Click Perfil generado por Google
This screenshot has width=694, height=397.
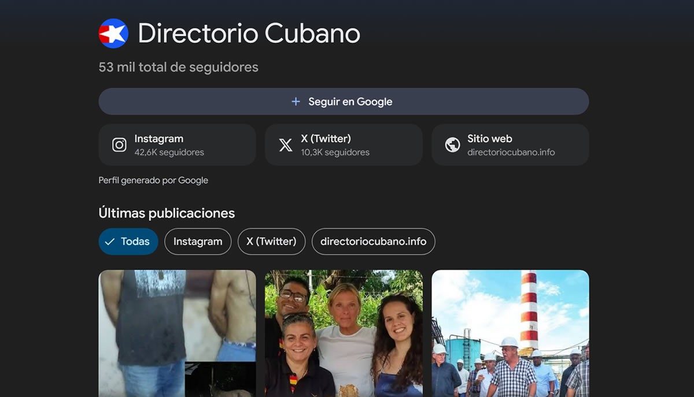[153, 180]
